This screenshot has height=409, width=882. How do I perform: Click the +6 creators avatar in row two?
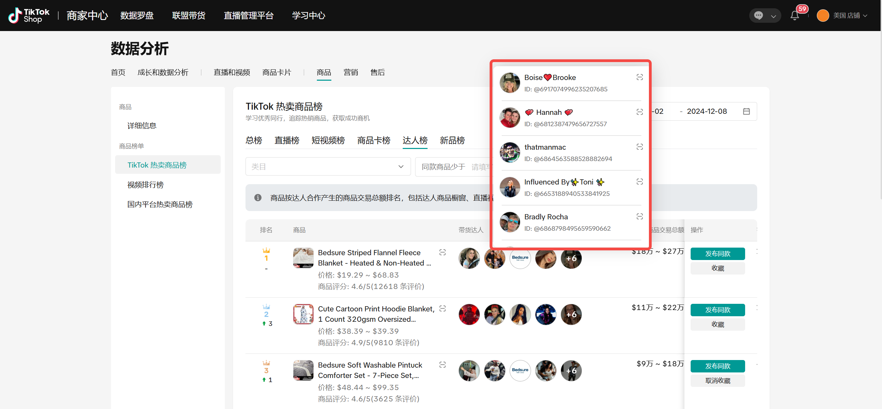point(571,315)
